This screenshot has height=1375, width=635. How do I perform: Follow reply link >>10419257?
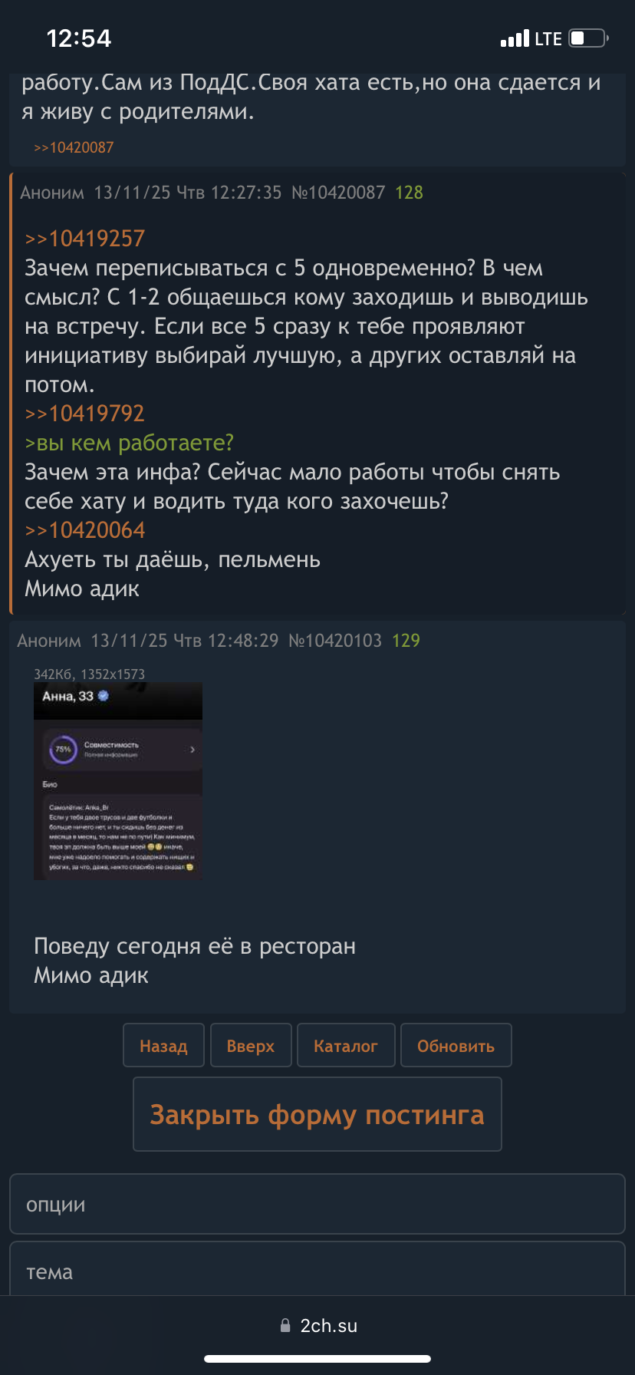pyautogui.click(x=85, y=239)
